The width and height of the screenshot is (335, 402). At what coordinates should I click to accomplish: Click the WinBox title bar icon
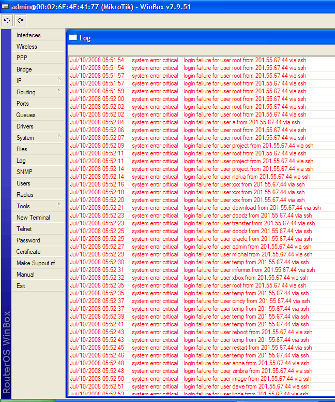[x=5, y=6]
